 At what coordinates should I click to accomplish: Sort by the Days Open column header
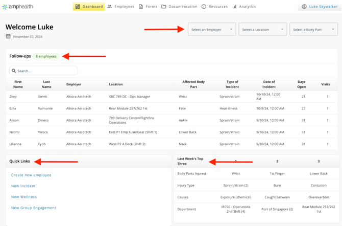click(302, 84)
